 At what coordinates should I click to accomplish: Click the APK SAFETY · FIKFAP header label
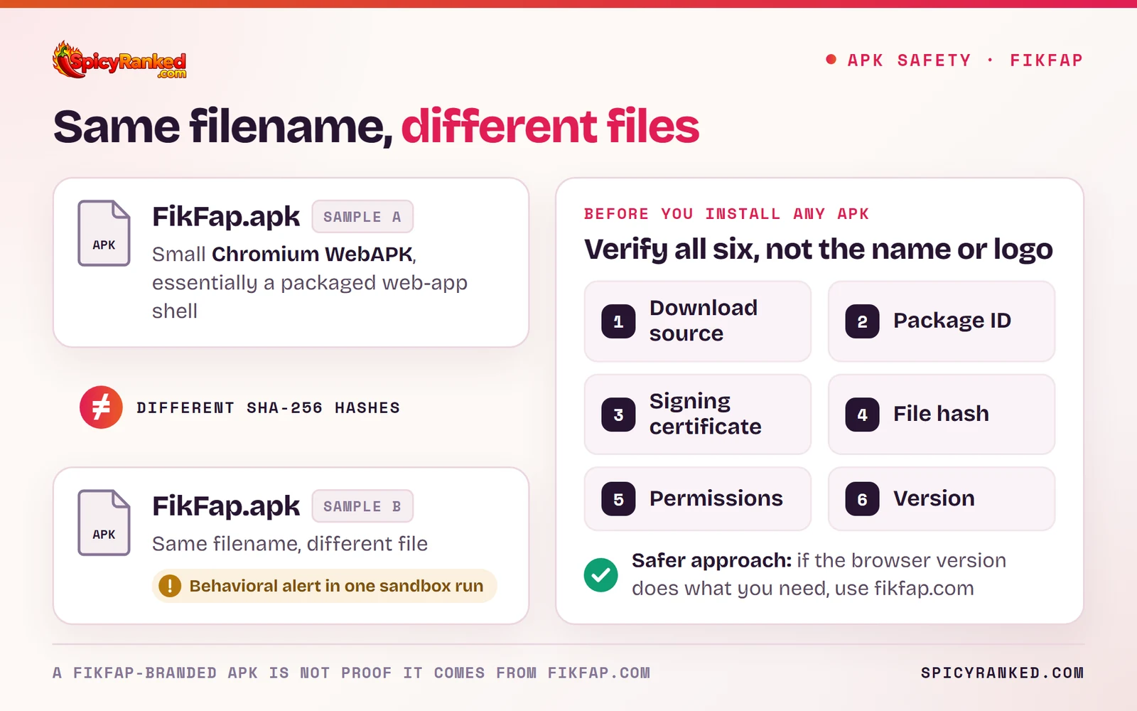[965, 60]
